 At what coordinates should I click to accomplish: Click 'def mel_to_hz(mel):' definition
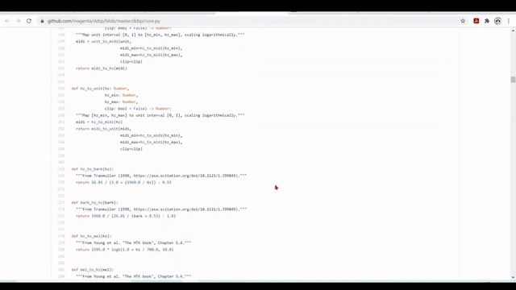93,270
